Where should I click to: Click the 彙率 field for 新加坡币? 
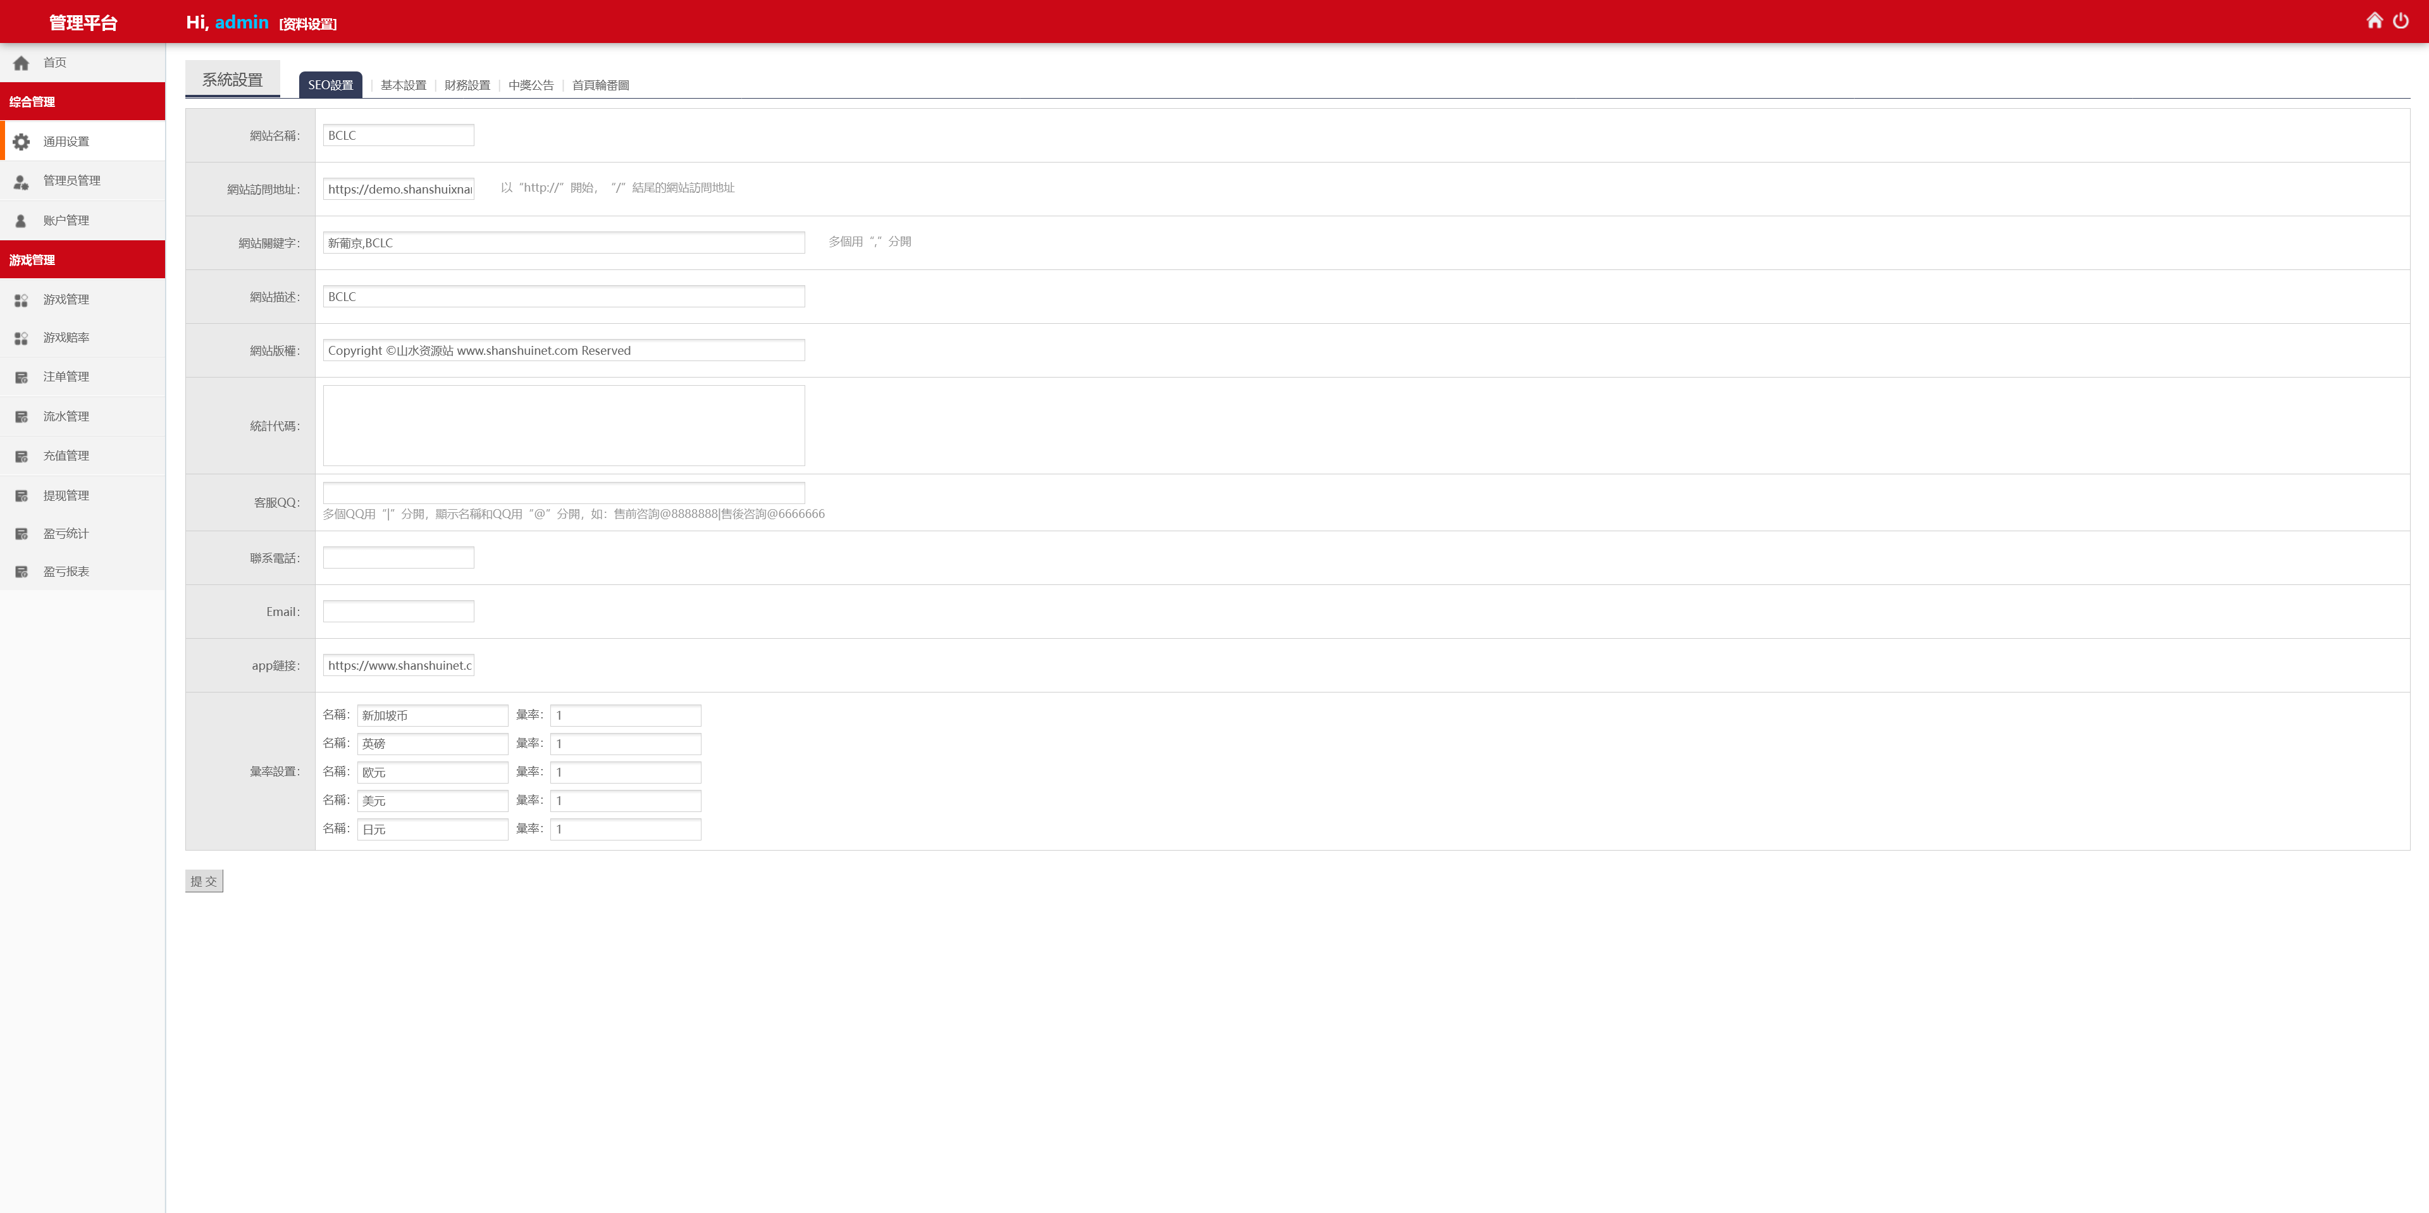click(x=625, y=715)
